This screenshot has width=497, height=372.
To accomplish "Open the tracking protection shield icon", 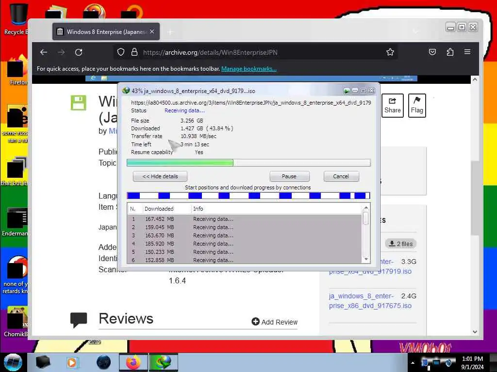I will click(x=121, y=52).
